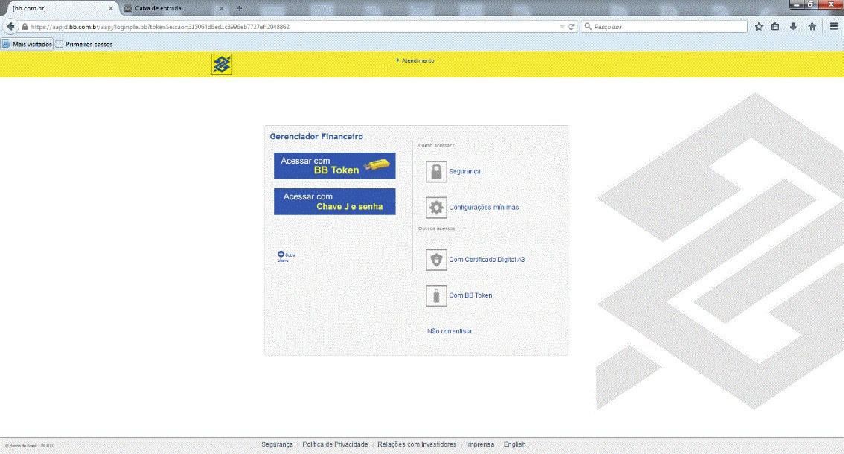Close the Caixa de entrada tab
The image size is (844, 454).
pos(221,9)
